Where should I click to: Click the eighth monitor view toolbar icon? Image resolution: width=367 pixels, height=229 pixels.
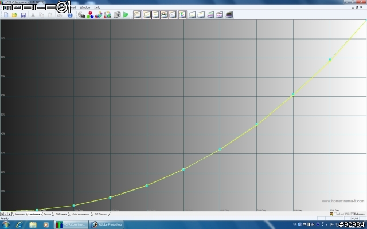201,15
